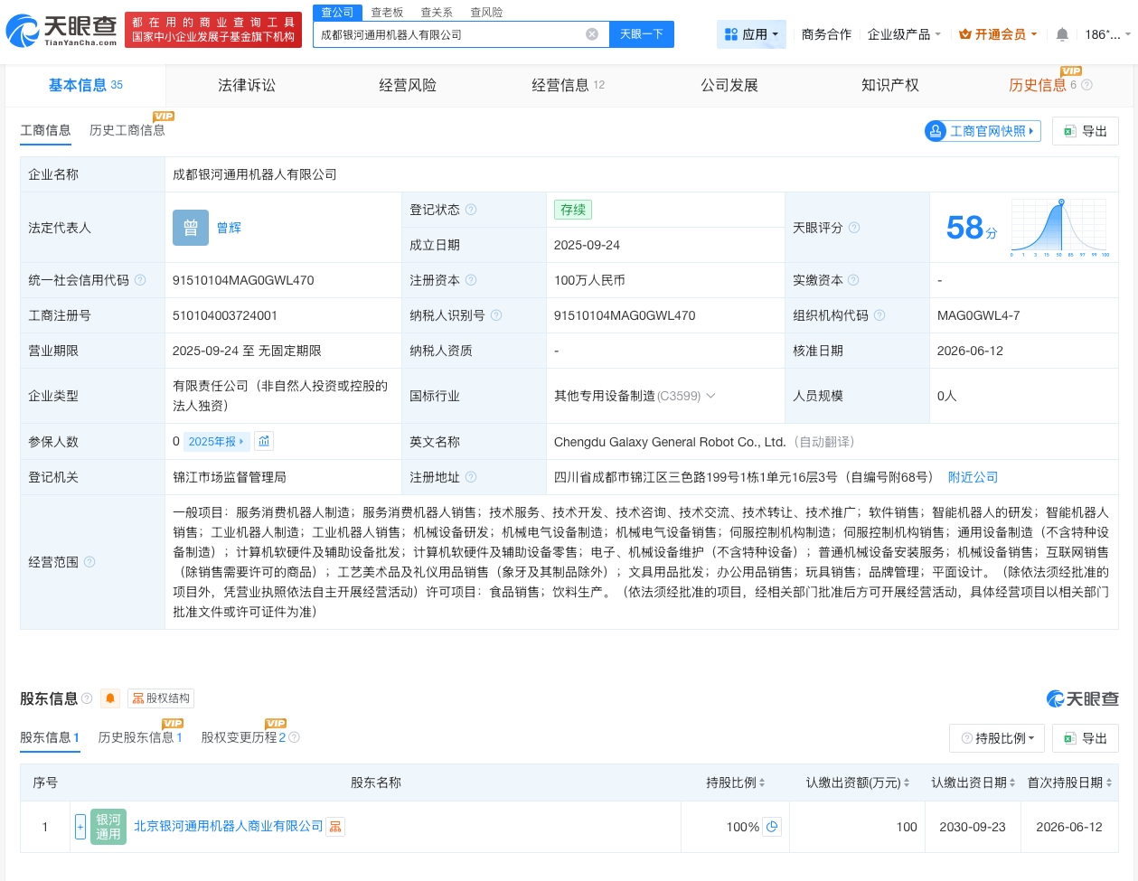Clear the search box with the X icon

[592, 34]
